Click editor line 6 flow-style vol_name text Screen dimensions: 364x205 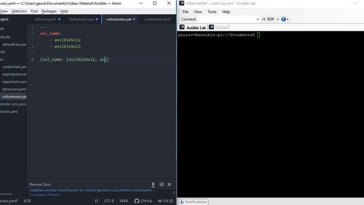pos(75,59)
